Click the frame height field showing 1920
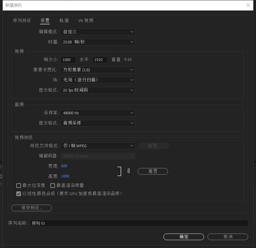 [x=100, y=60]
